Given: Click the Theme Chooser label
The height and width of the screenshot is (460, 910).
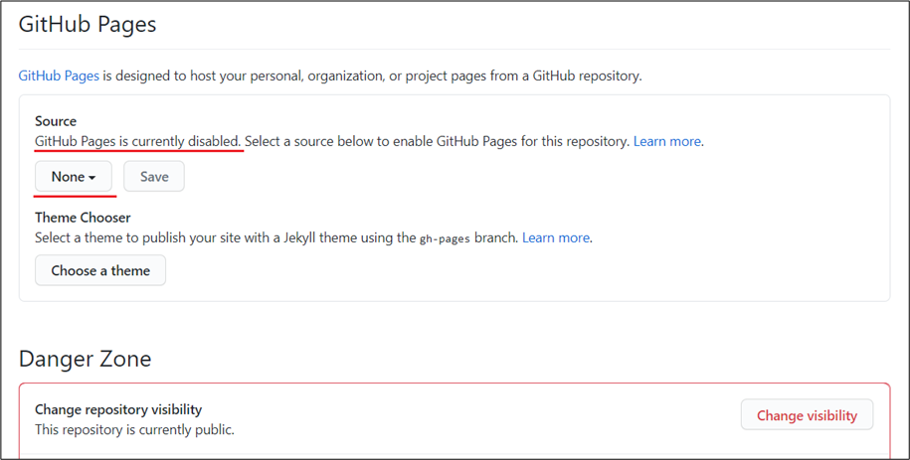Looking at the screenshot, I should [x=83, y=218].
